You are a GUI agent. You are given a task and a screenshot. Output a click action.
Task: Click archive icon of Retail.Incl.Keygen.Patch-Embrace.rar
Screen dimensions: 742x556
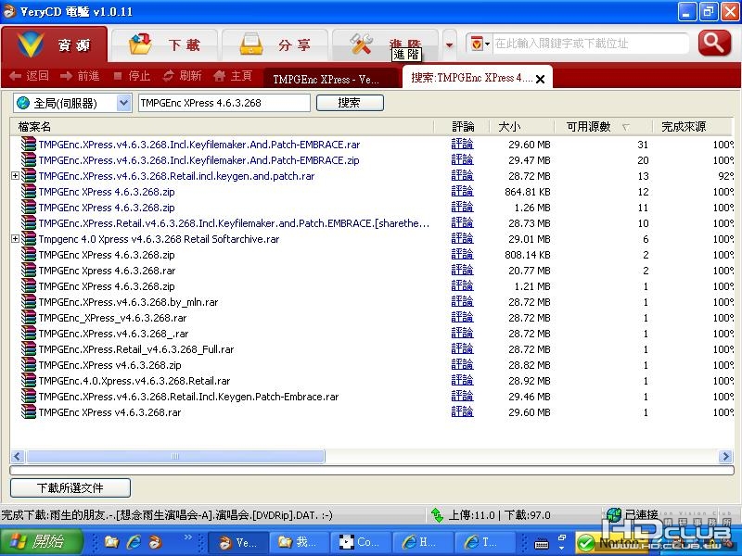[29, 397]
